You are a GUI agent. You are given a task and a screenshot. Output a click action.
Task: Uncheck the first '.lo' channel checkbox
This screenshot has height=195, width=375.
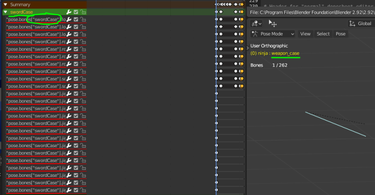tap(76, 20)
